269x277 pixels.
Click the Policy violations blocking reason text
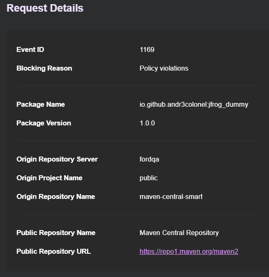click(164, 69)
